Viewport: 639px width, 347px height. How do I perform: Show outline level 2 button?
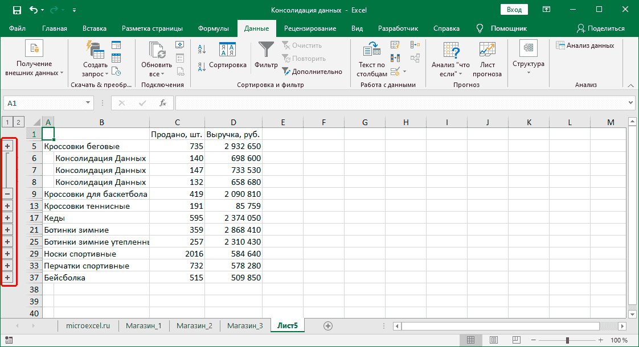(x=18, y=122)
